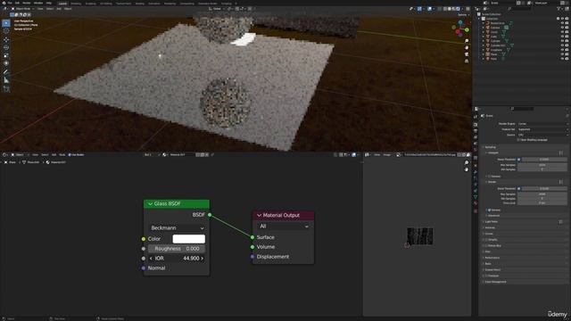Uncheck the Render Denoise checkbox
This screenshot has height=321, width=571.
(489, 210)
